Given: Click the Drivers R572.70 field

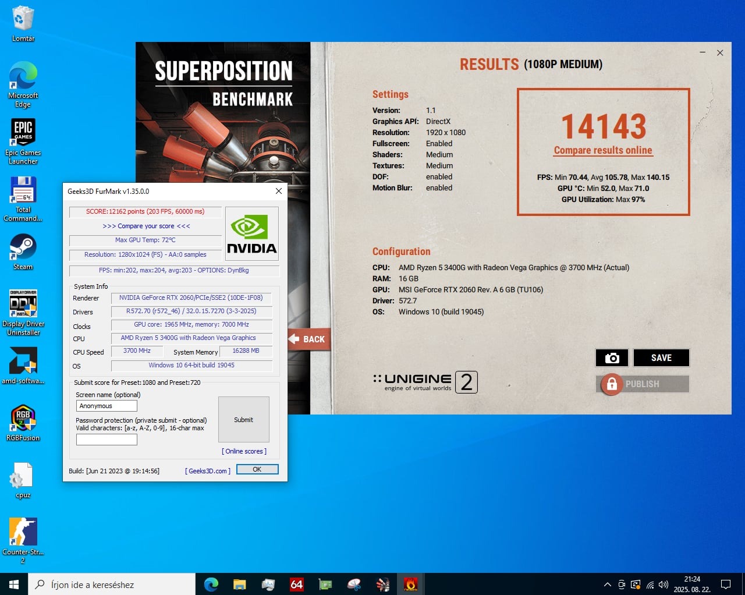Looking at the screenshot, I should (191, 311).
